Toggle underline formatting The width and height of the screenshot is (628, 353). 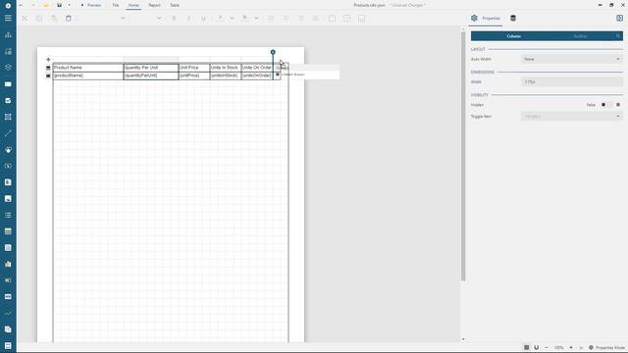(x=203, y=19)
